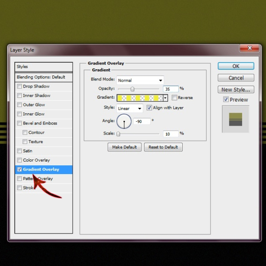The width and height of the screenshot is (266, 266).
Task: Click the style preview thumbnail
Action: (235, 119)
